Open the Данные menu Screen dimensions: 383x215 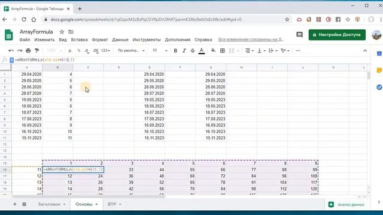[x=120, y=40]
